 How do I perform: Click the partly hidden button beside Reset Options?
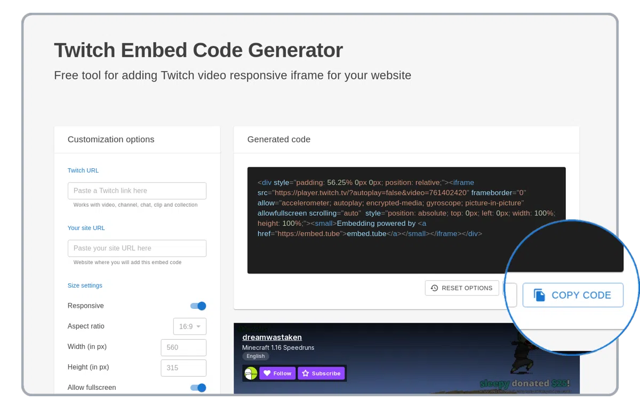coord(509,295)
